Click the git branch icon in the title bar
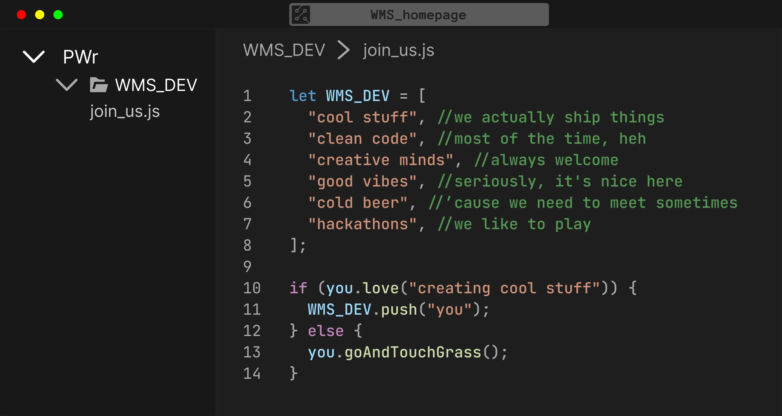Image resolution: width=782 pixels, height=416 pixels. click(301, 14)
